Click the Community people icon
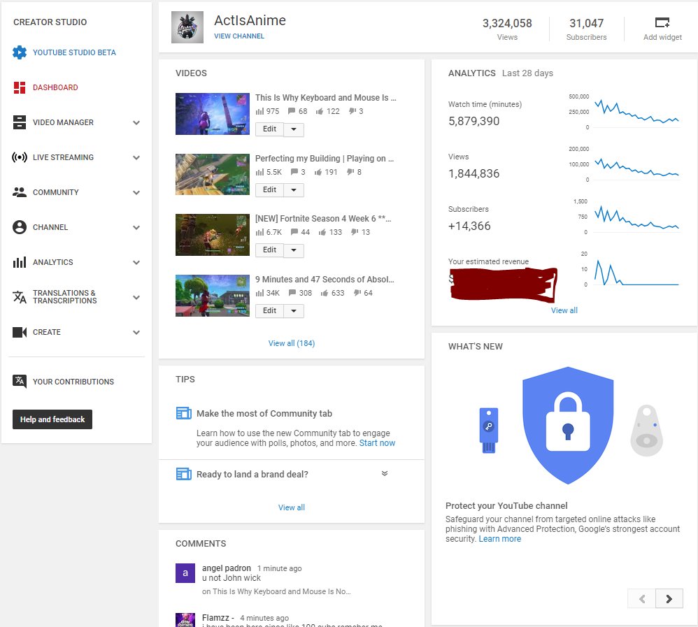This screenshot has width=698, height=627. [19, 192]
